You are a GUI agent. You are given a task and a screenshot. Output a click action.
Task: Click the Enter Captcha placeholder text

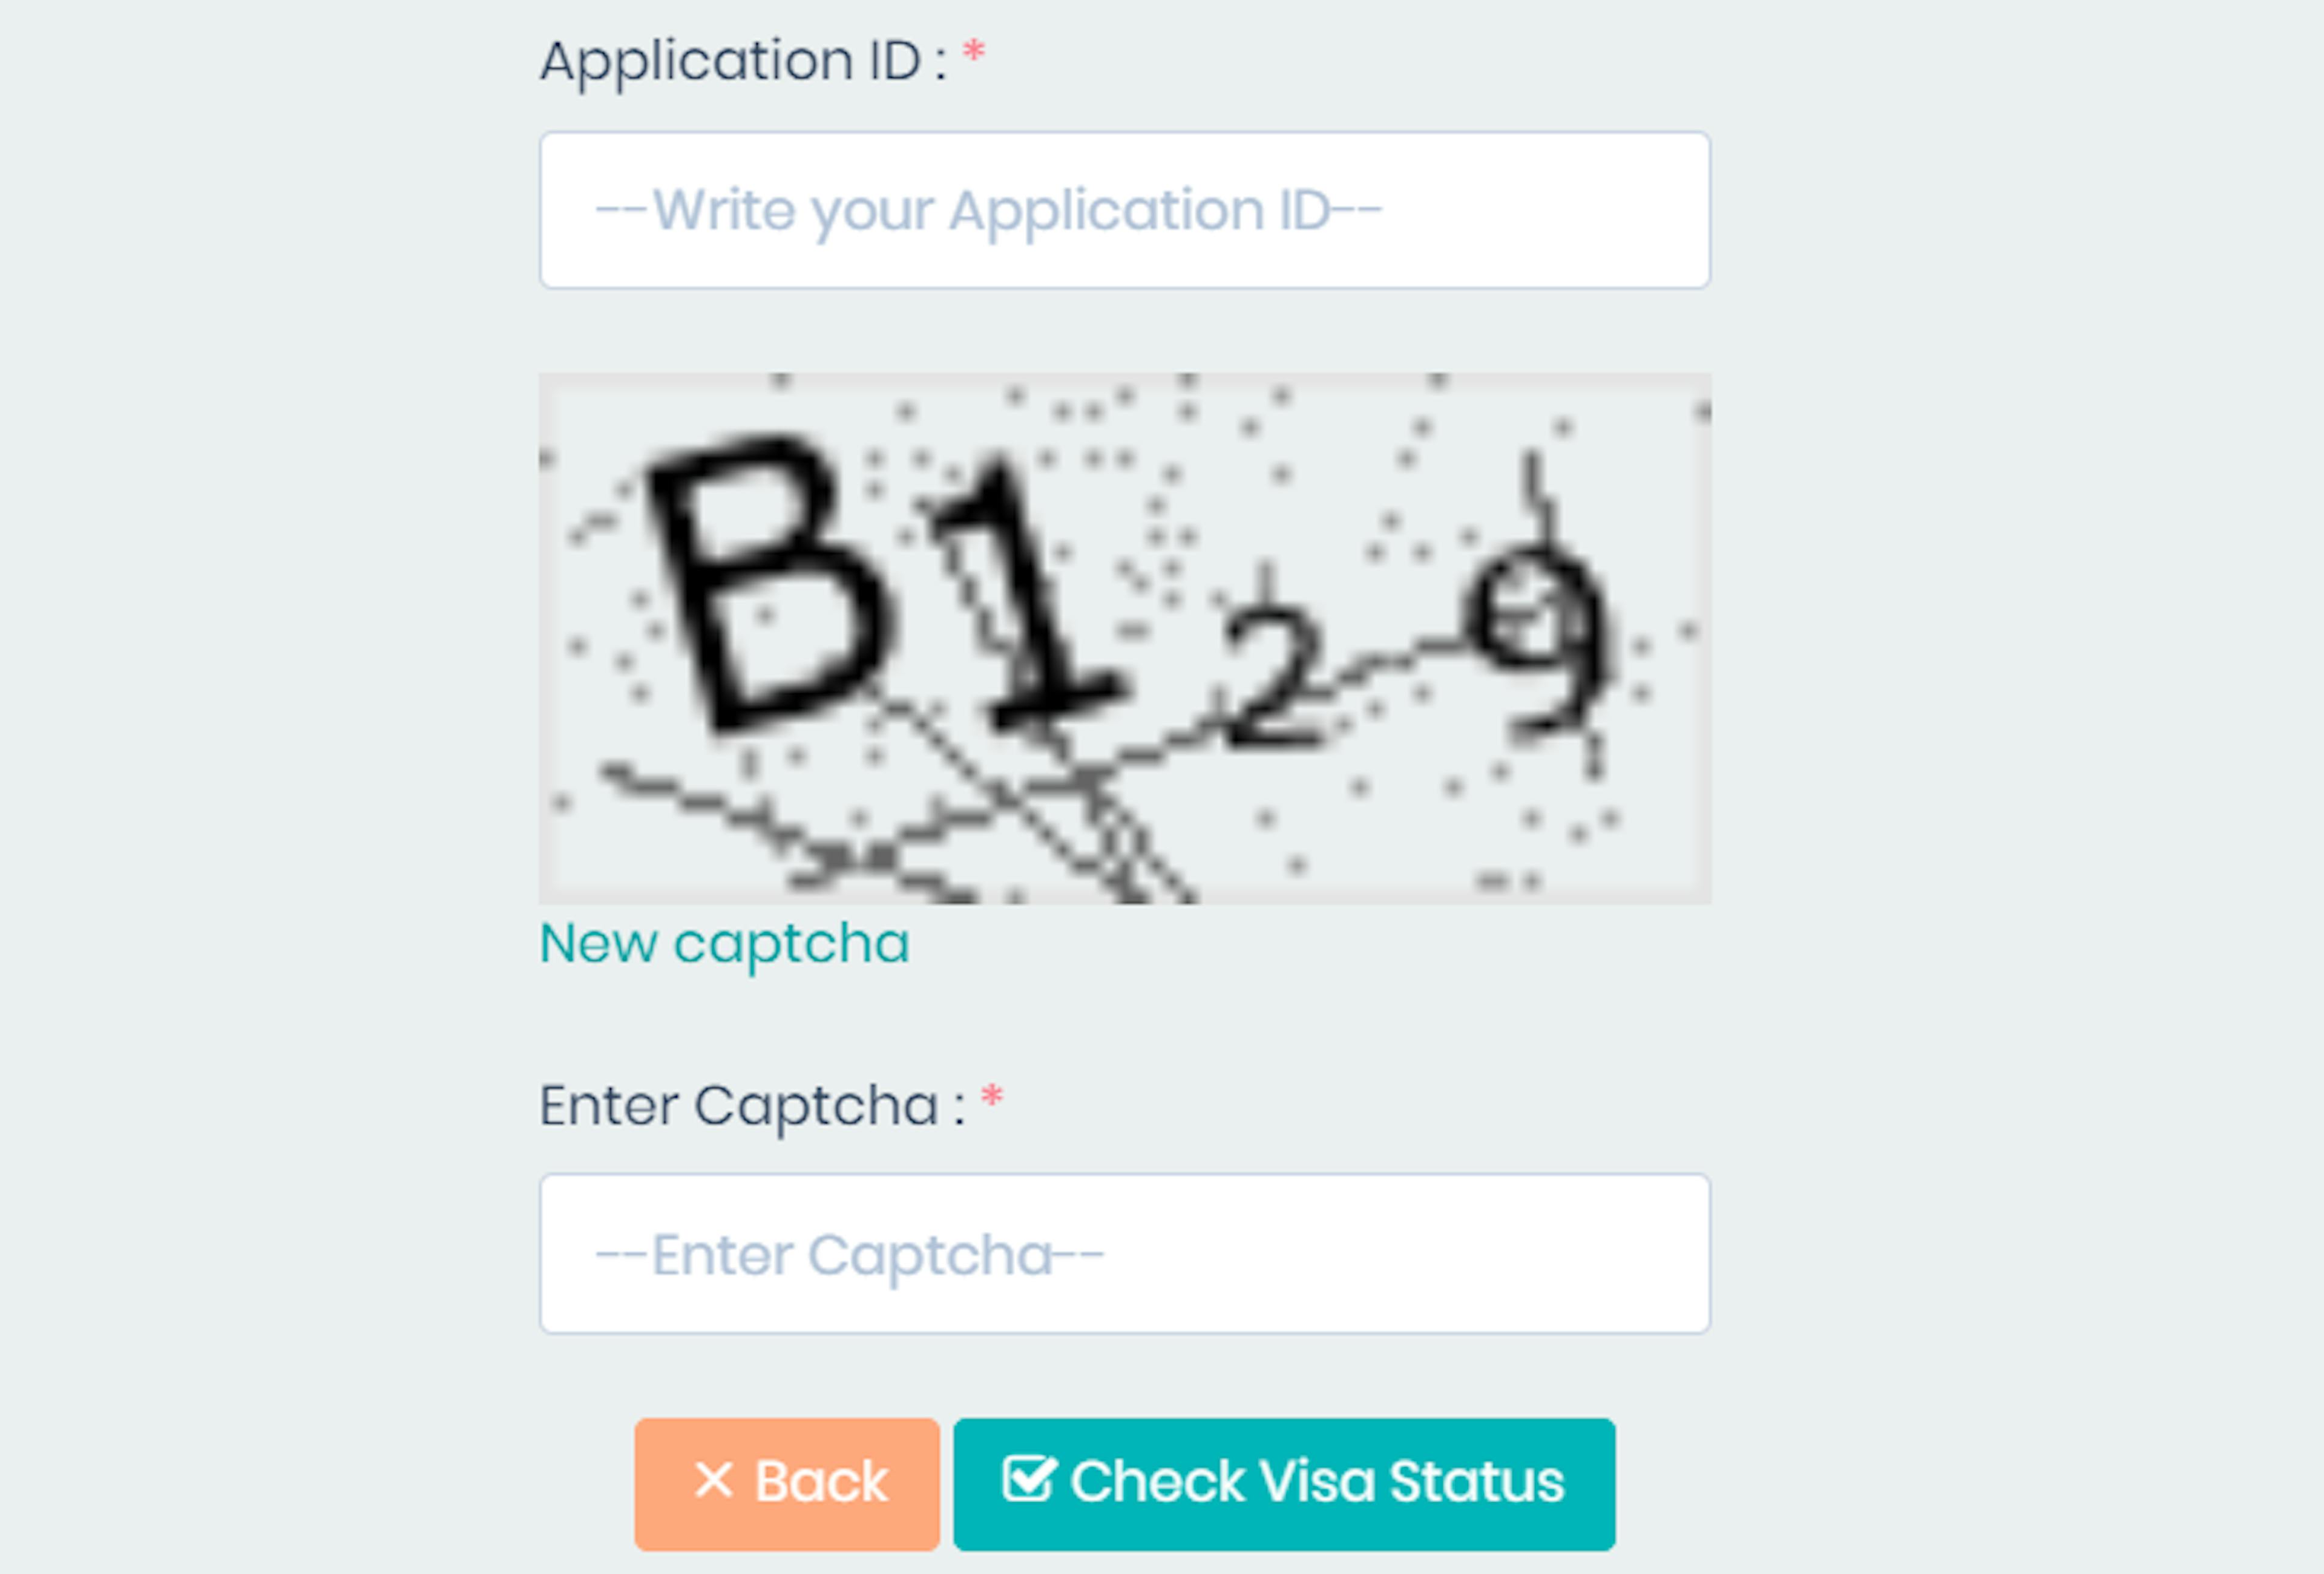849,1255
